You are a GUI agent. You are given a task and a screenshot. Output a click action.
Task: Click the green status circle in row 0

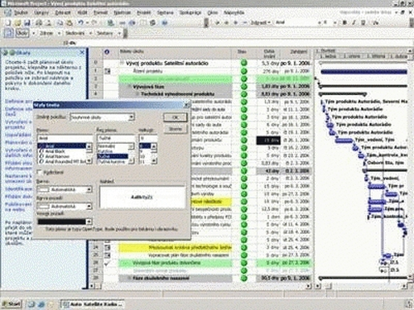pyautogui.click(x=243, y=63)
